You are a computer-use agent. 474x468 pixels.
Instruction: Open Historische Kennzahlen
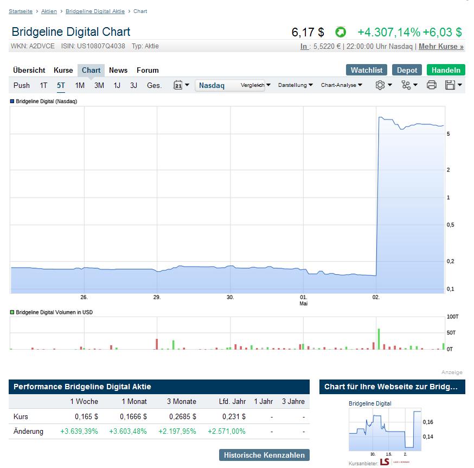click(263, 455)
